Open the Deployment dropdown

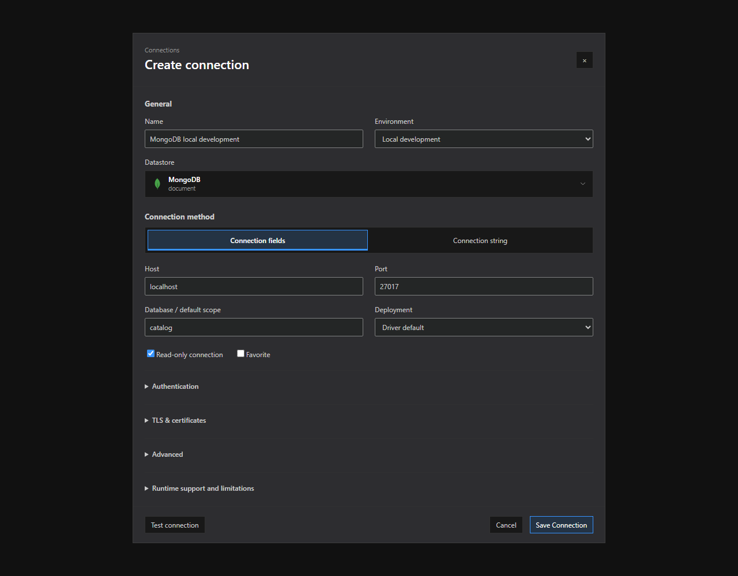[484, 327]
